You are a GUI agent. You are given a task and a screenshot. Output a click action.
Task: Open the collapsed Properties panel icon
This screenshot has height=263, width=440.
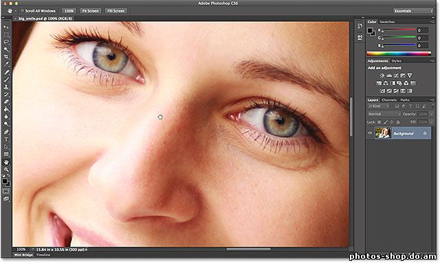tap(360, 37)
